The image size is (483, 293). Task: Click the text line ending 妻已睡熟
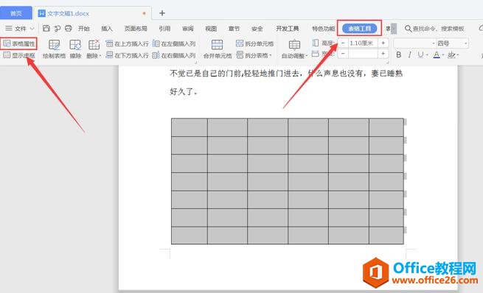pyautogui.click(x=286, y=74)
